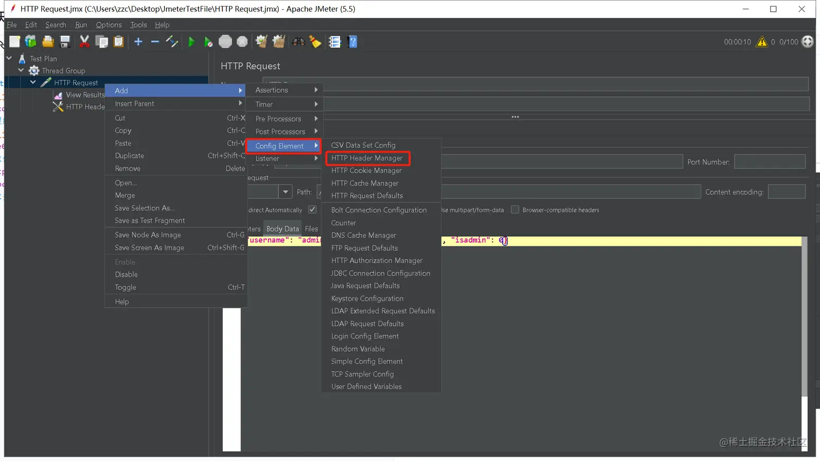820x461 pixels.
Task: Switch to the Body Data tab
Action: (283, 229)
